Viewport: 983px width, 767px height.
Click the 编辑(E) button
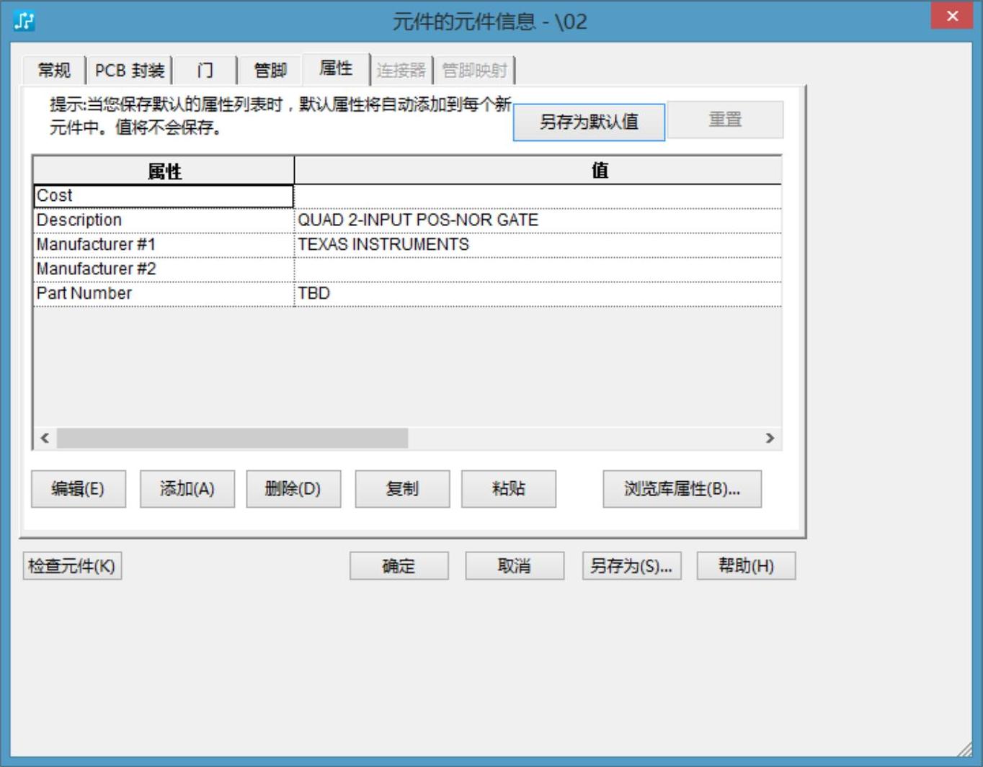[79, 489]
